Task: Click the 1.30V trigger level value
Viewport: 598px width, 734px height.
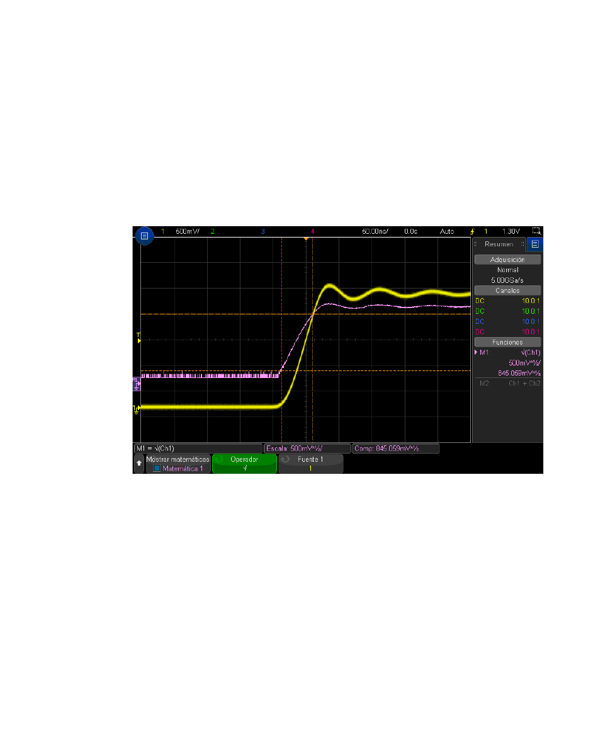Action: 511,231
